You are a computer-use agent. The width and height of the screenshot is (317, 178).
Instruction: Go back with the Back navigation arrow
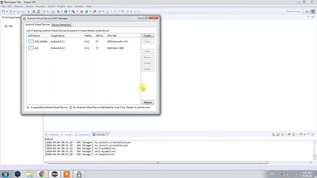click(128, 11)
